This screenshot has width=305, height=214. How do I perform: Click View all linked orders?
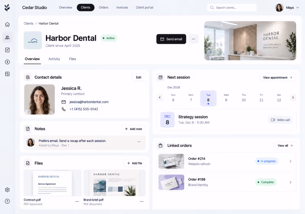pyautogui.click(x=285, y=146)
